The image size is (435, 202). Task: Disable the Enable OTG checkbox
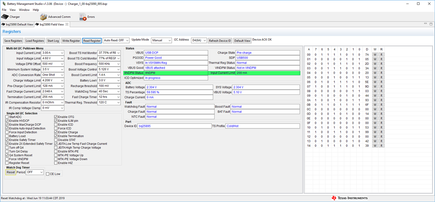point(56,117)
